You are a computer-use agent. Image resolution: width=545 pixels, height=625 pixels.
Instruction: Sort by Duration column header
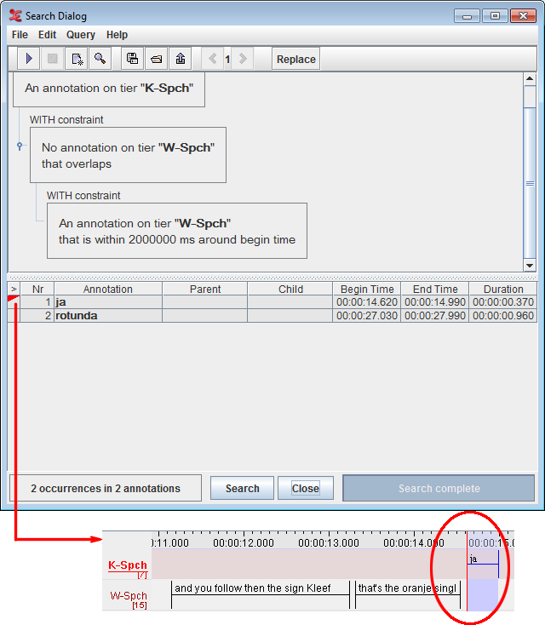[503, 289]
